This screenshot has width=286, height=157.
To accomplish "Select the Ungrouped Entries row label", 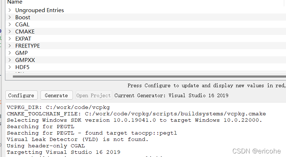I will pos(39,10).
